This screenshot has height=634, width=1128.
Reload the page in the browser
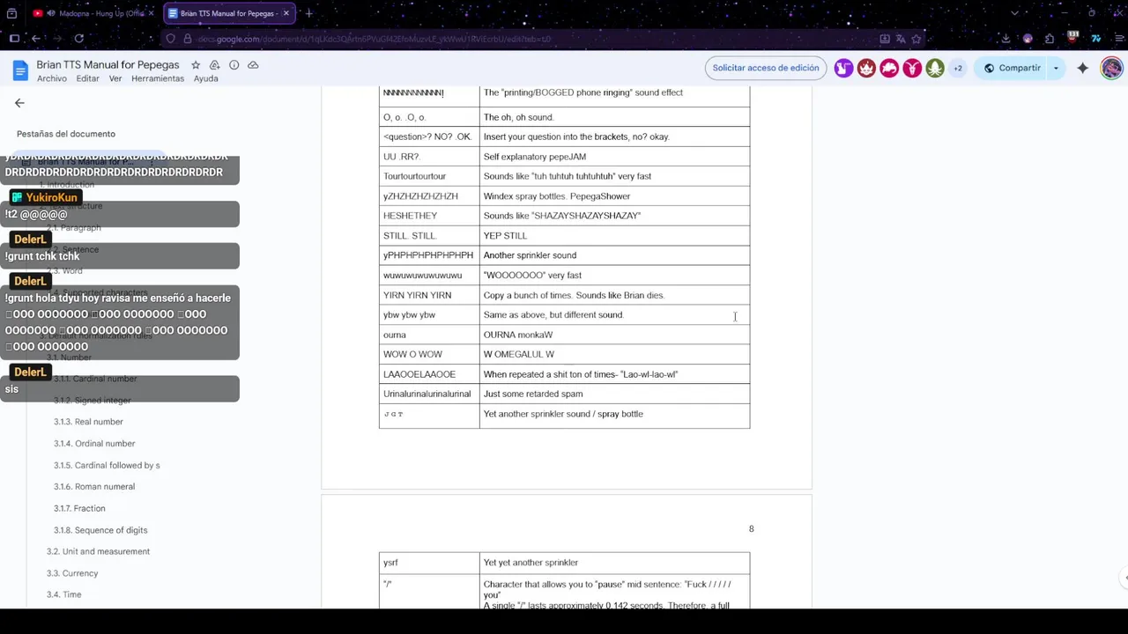click(x=78, y=39)
